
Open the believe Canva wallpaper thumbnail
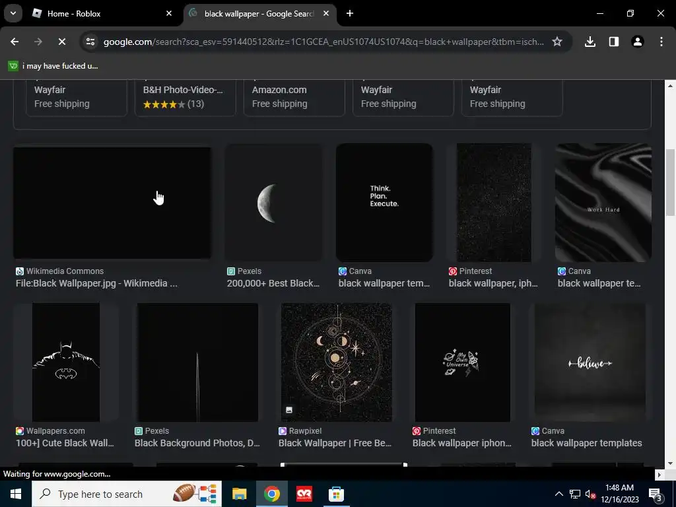590,362
